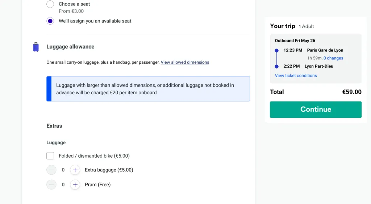Add a Pram with plus button
Screen dimensions: 371x204
(x=75, y=184)
